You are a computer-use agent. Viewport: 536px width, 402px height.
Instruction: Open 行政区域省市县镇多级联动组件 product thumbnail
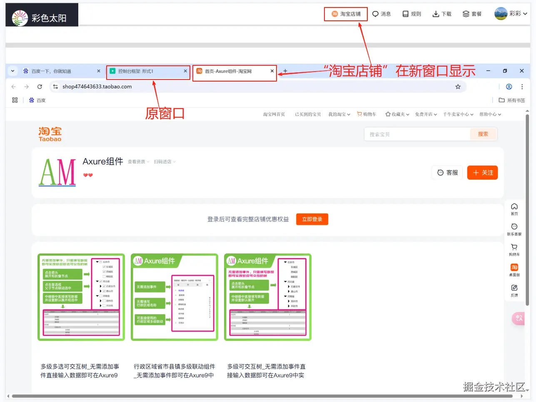pyautogui.click(x=175, y=297)
